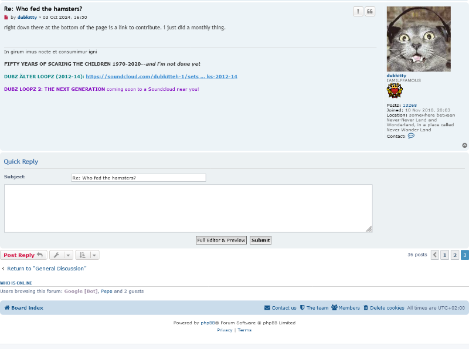Click the Full Editor & Preview button
Screen dimensions: 469x349
(x=221, y=240)
